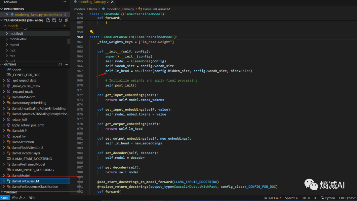
Task: Change file encoding via UTF-8
Action: pos(305,198)
